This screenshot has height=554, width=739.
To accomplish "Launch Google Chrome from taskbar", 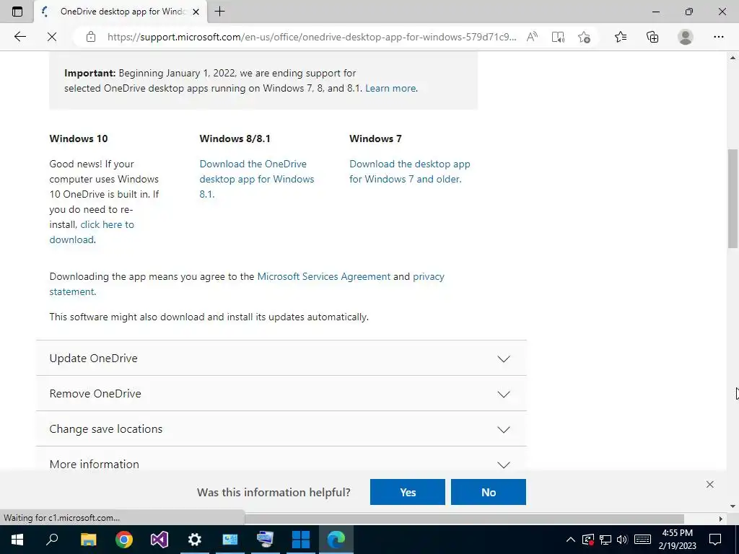I will pos(124,540).
